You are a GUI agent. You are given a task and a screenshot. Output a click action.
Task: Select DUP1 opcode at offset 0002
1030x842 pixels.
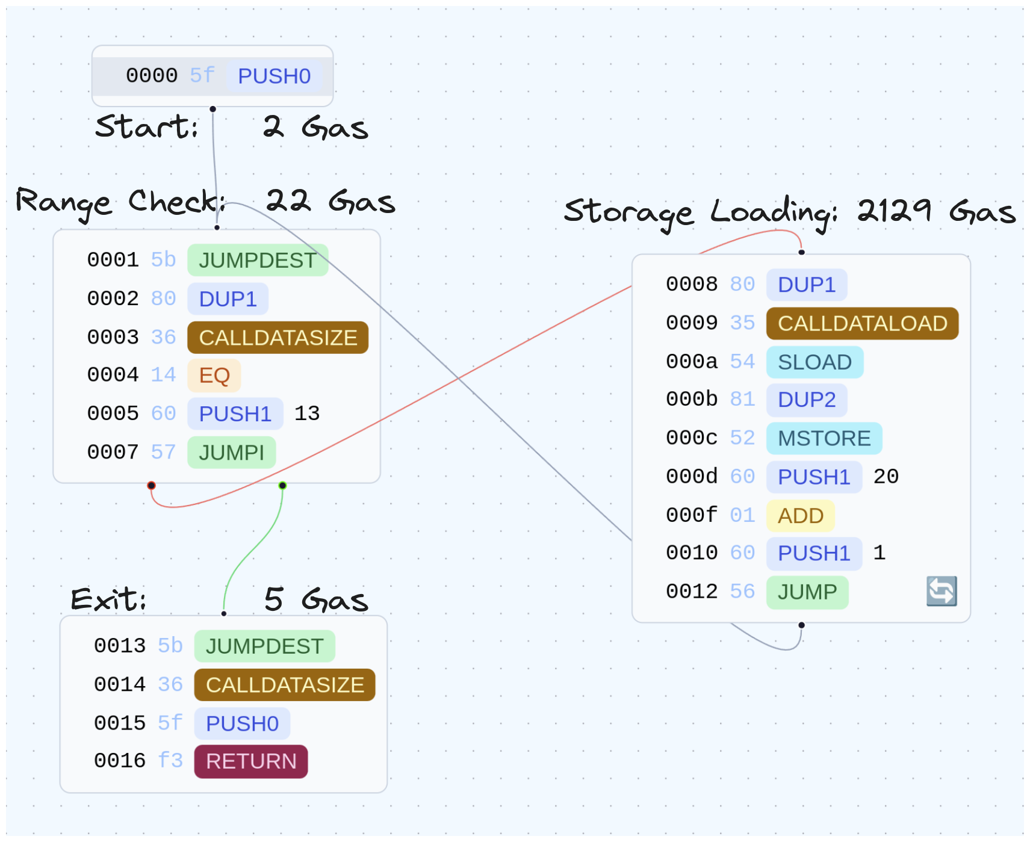pos(228,299)
